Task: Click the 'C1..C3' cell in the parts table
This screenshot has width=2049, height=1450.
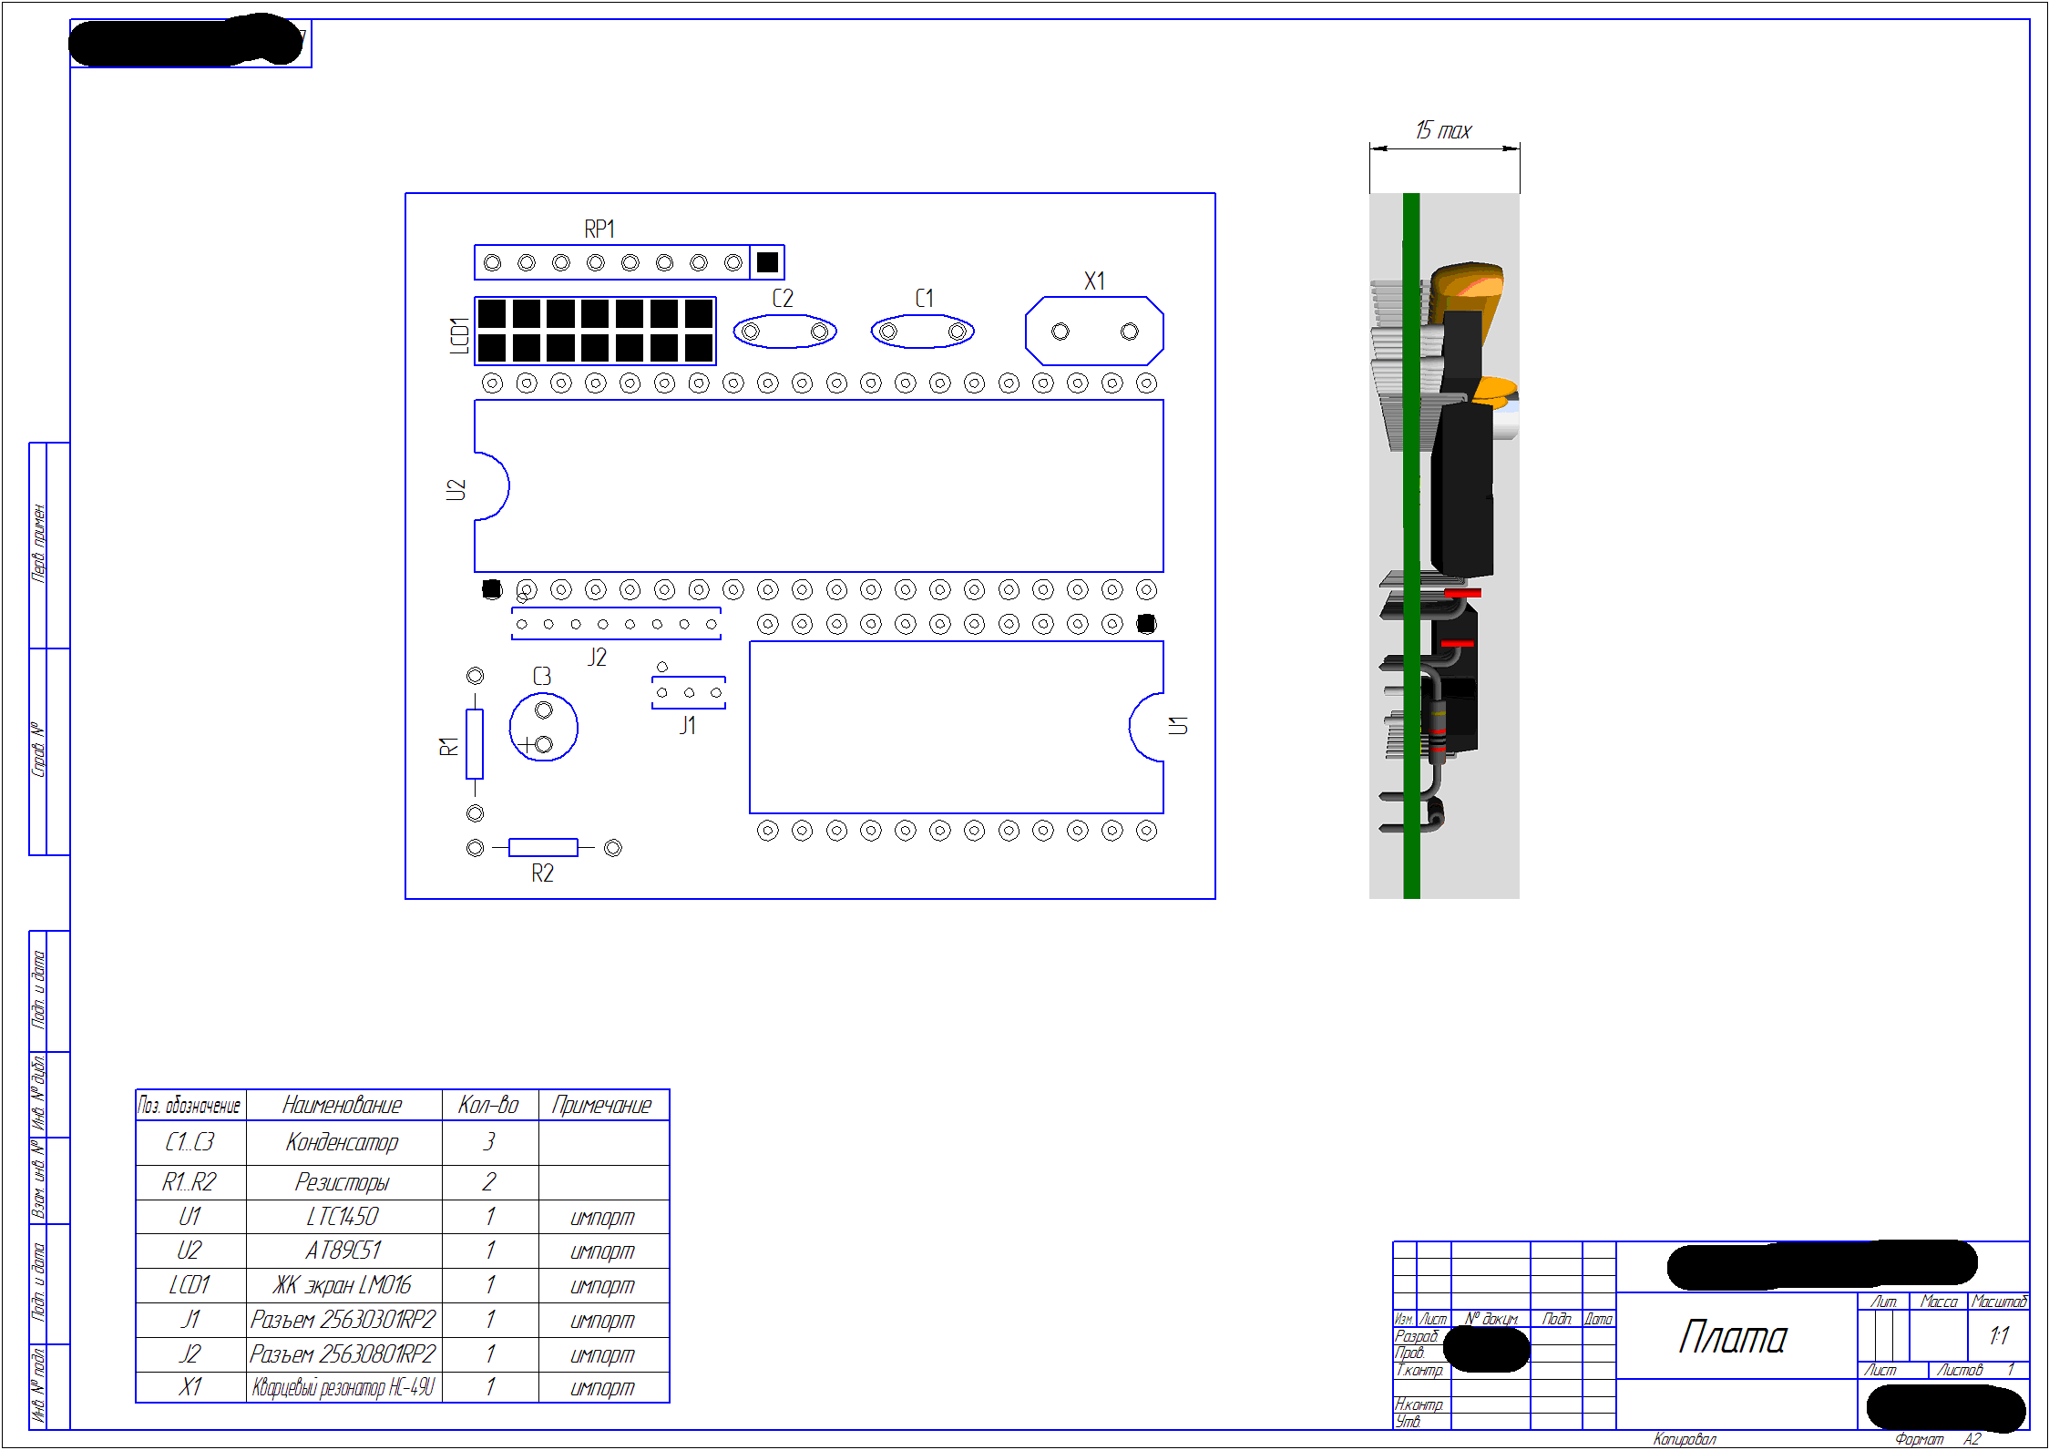Action: (190, 1142)
